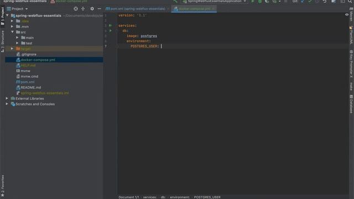Viewport: 354px width, 199px height.
Task: Open the Key Promoter X tool window
Action: click(x=351, y=64)
